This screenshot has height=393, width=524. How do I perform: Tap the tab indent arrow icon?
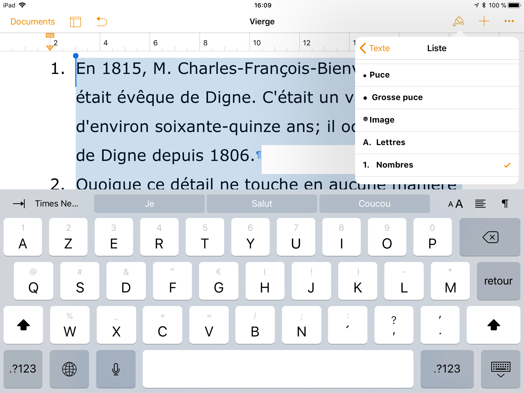[x=19, y=204]
